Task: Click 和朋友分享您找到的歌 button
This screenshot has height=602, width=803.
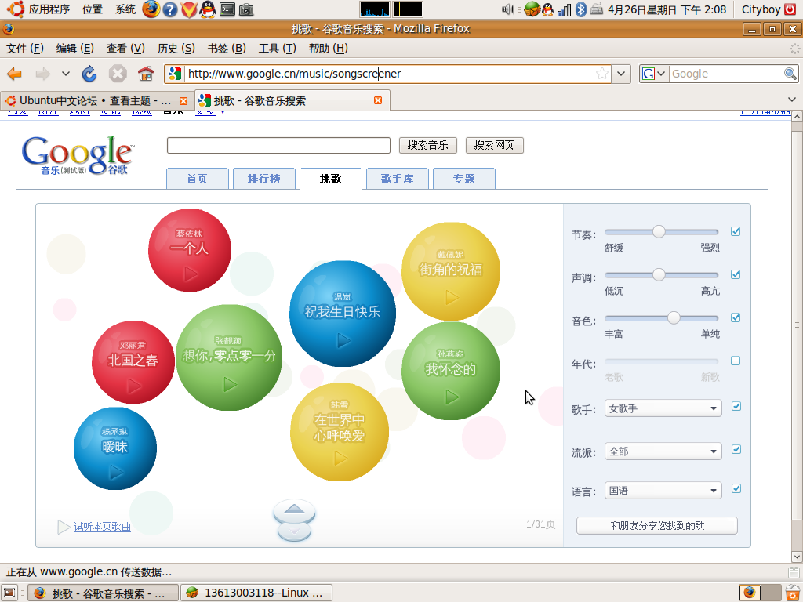Action: pyautogui.click(x=657, y=526)
